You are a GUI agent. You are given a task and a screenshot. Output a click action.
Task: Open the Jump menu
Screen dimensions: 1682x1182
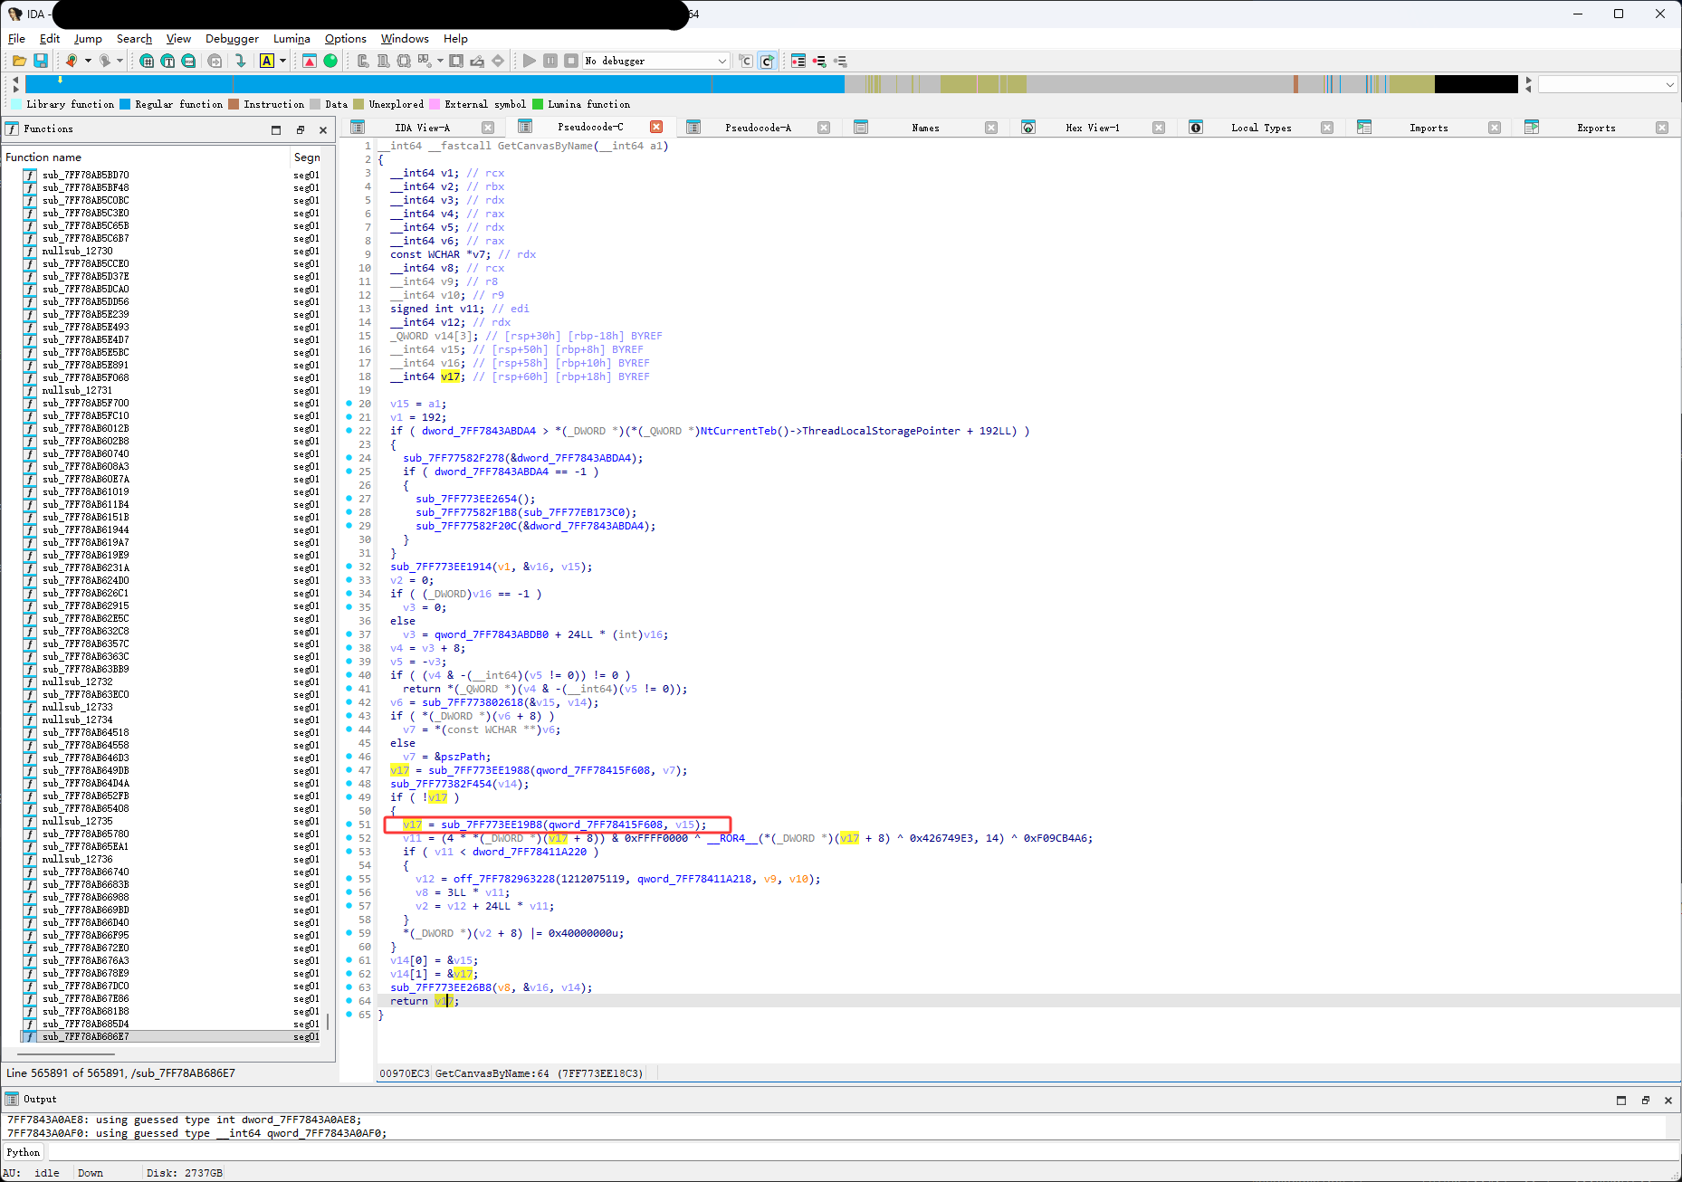[88, 38]
